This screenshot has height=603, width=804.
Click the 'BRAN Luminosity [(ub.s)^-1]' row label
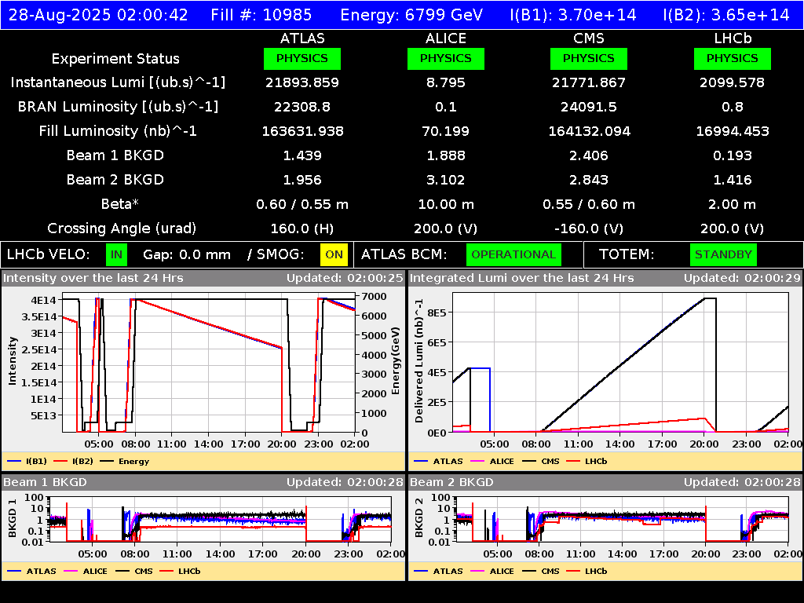coord(118,107)
